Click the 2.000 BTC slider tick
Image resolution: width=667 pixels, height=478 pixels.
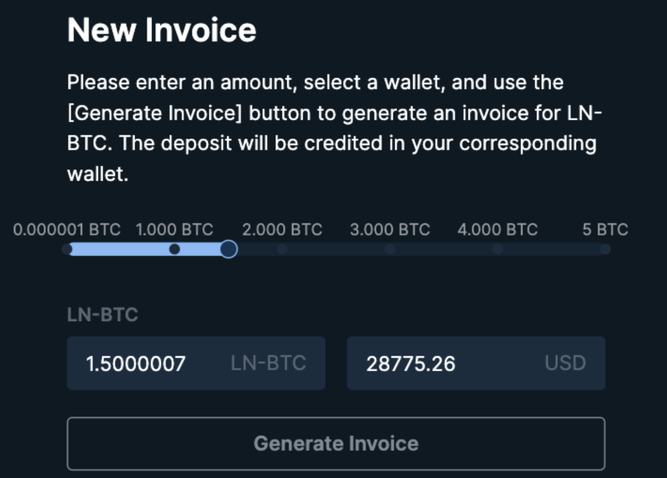282,250
